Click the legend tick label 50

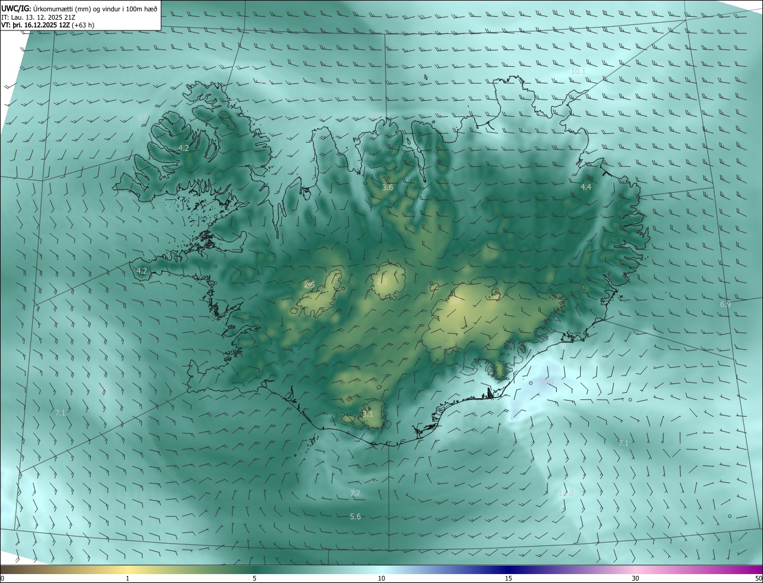point(758,579)
